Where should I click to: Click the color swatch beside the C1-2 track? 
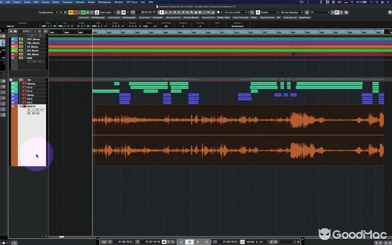click(x=14, y=87)
